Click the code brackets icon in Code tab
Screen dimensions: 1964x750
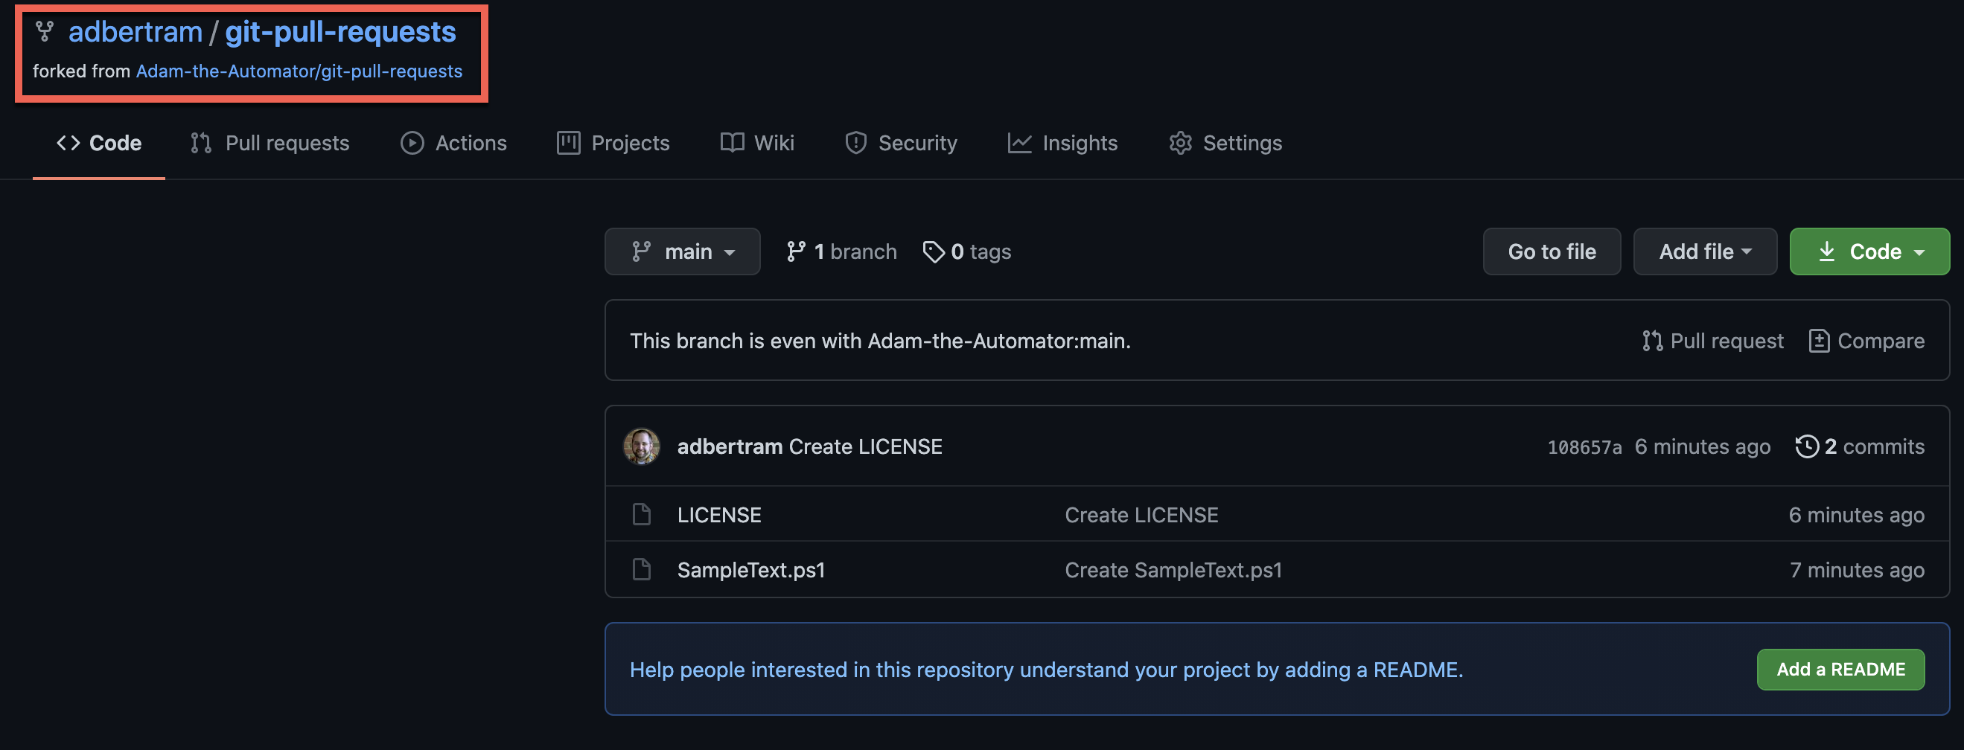[68, 143]
